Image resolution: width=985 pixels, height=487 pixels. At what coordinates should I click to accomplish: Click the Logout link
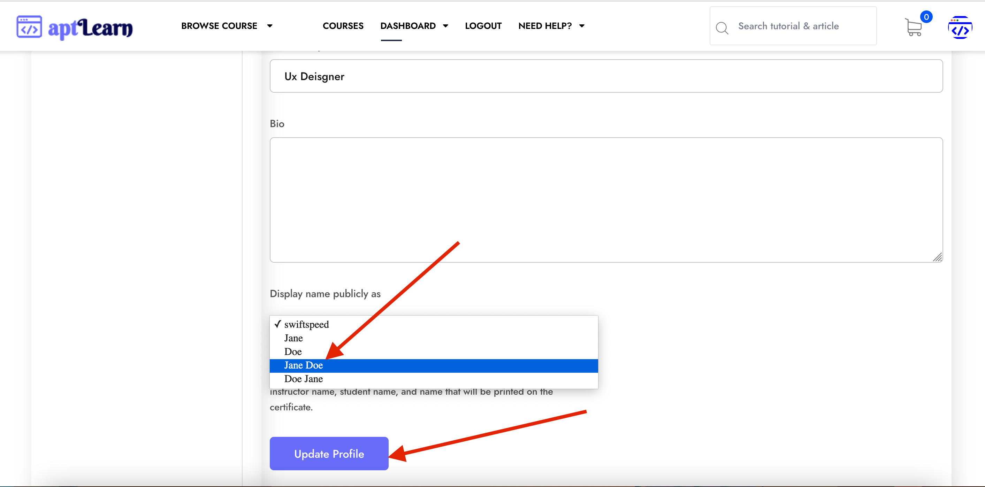pos(483,26)
